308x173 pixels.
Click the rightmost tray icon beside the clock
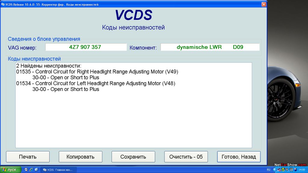[295, 170]
